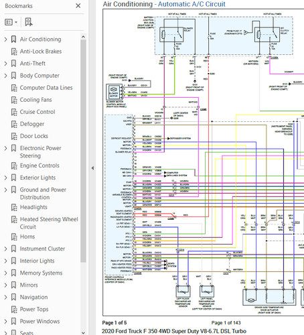Go to the Horns bookmark
The image size is (304, 335).
(27, 237)
